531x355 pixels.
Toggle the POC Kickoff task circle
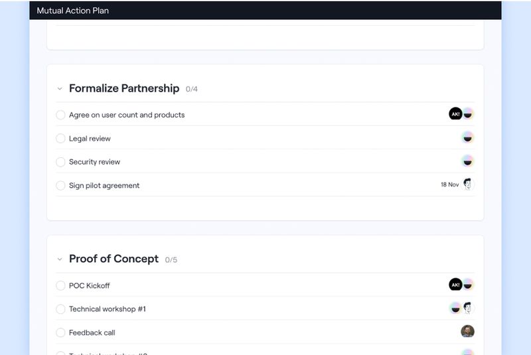(60, 286)
